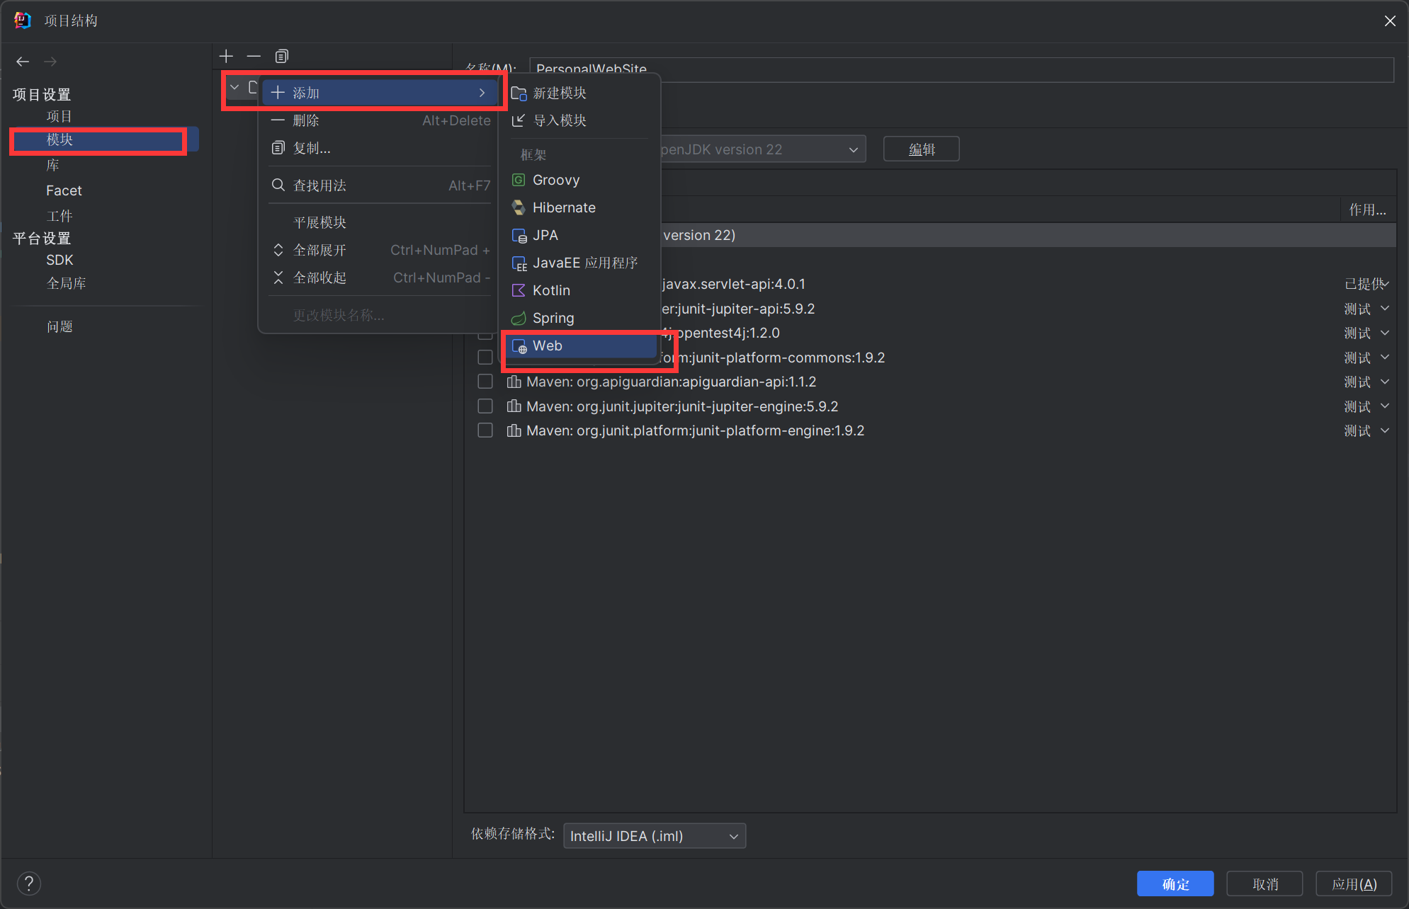Open Facet in the sidebar
Screen dimensions: 1409x909
(64, 190)
